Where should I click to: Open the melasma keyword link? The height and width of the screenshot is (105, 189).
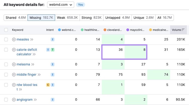pyautogui.click(x=23, y=64)
